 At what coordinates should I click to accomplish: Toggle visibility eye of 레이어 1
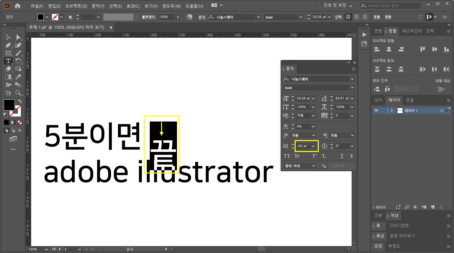[x=376, y=110]
